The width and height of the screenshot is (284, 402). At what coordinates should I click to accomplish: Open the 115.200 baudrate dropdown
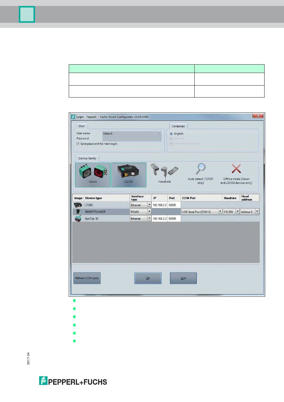238,212
